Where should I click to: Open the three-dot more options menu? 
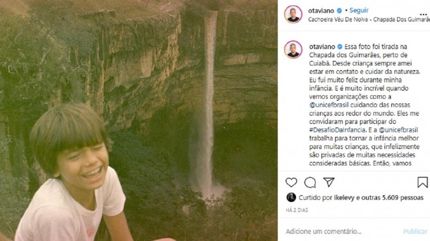[423, 14]
